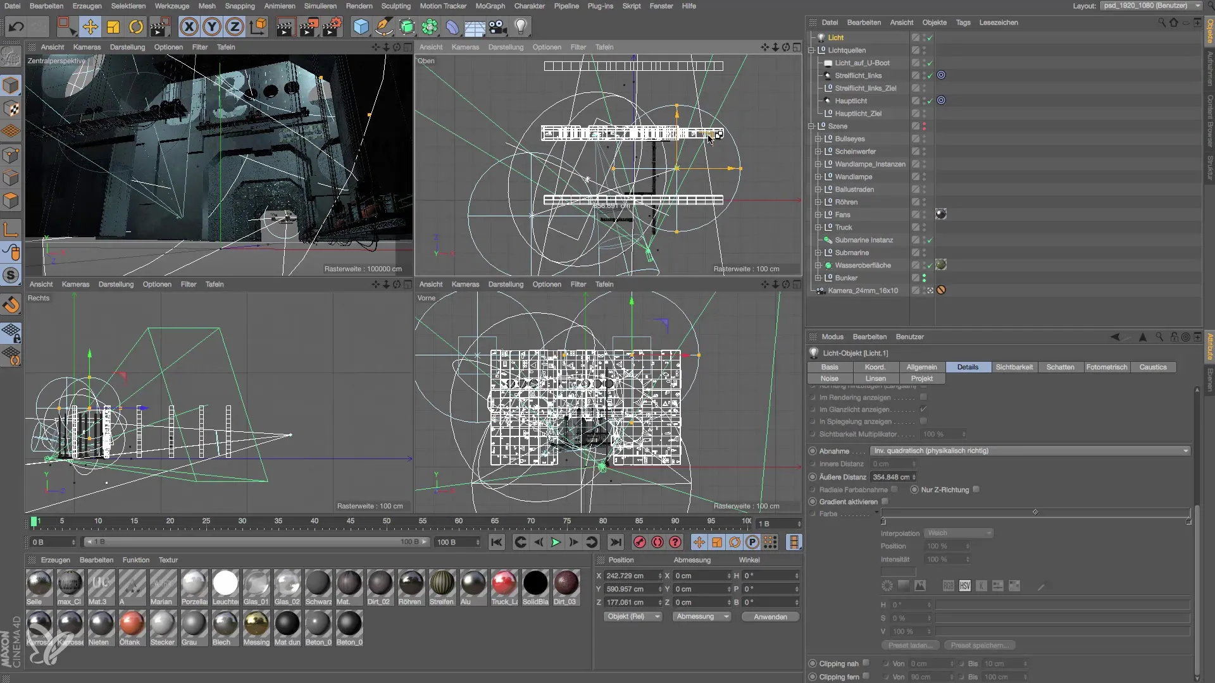
Task: Click the Äußere Distanz value field
Action: (894, 477)
